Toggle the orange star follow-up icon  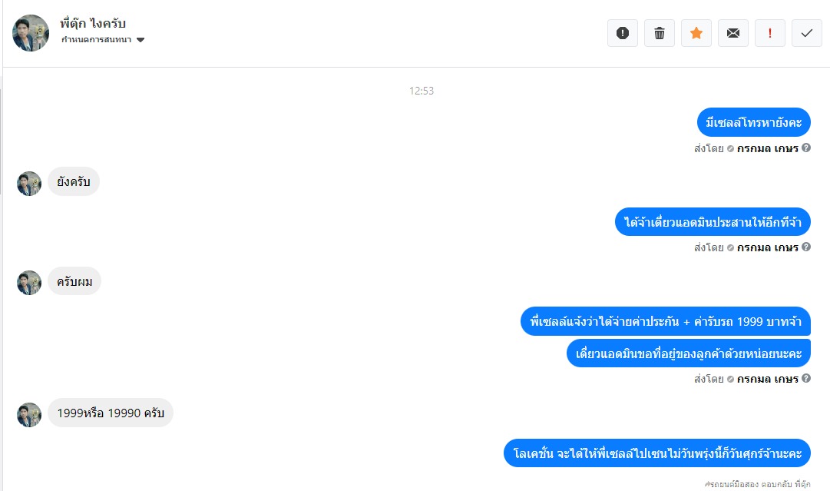tap(696, 33)
